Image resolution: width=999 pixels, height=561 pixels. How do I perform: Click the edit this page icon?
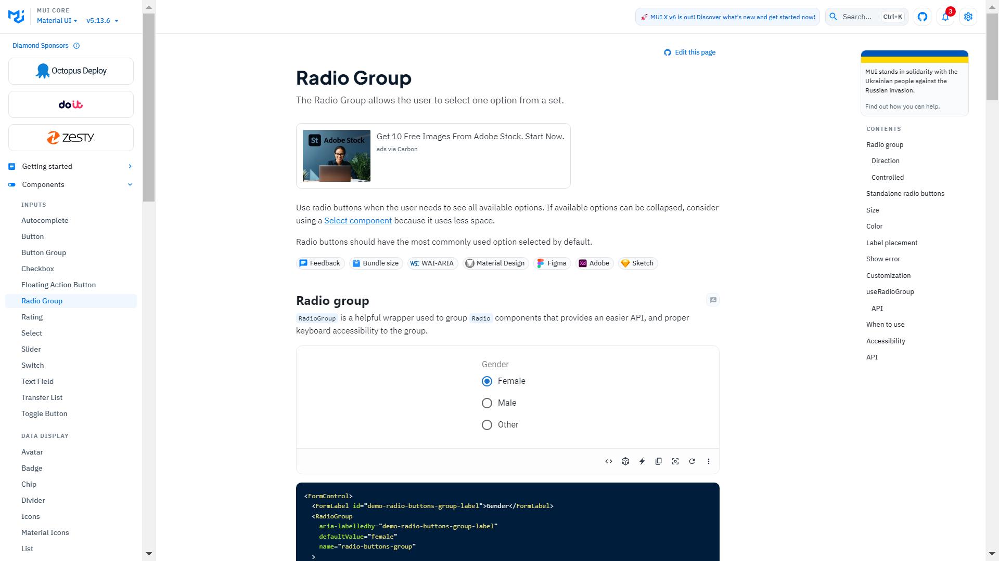[668, 52]
